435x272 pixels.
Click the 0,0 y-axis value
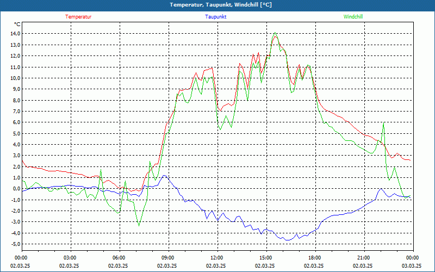(16, 189)
